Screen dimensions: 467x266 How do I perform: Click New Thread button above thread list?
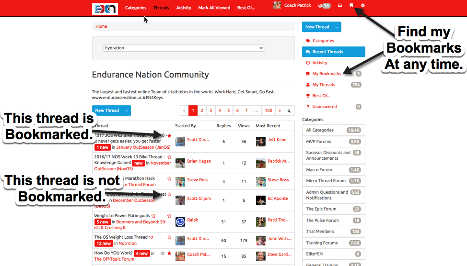107,111
